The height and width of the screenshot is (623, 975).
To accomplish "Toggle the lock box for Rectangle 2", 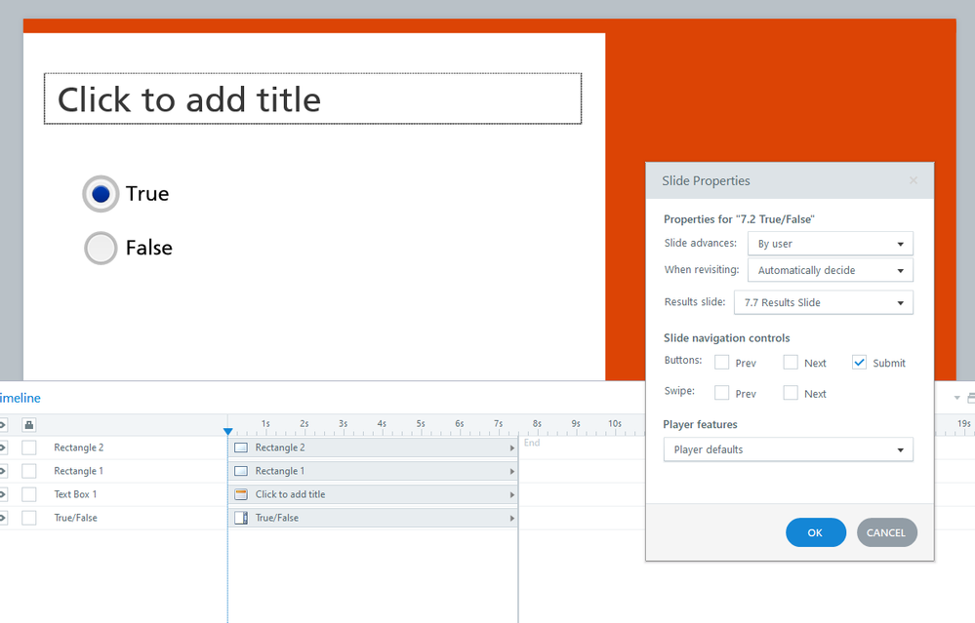I will (28, 448).
